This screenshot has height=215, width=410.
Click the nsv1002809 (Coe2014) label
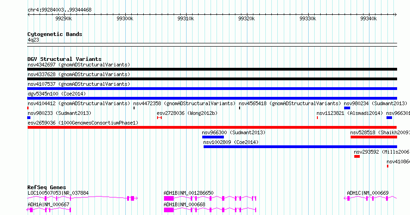click(x=231, y=142)
